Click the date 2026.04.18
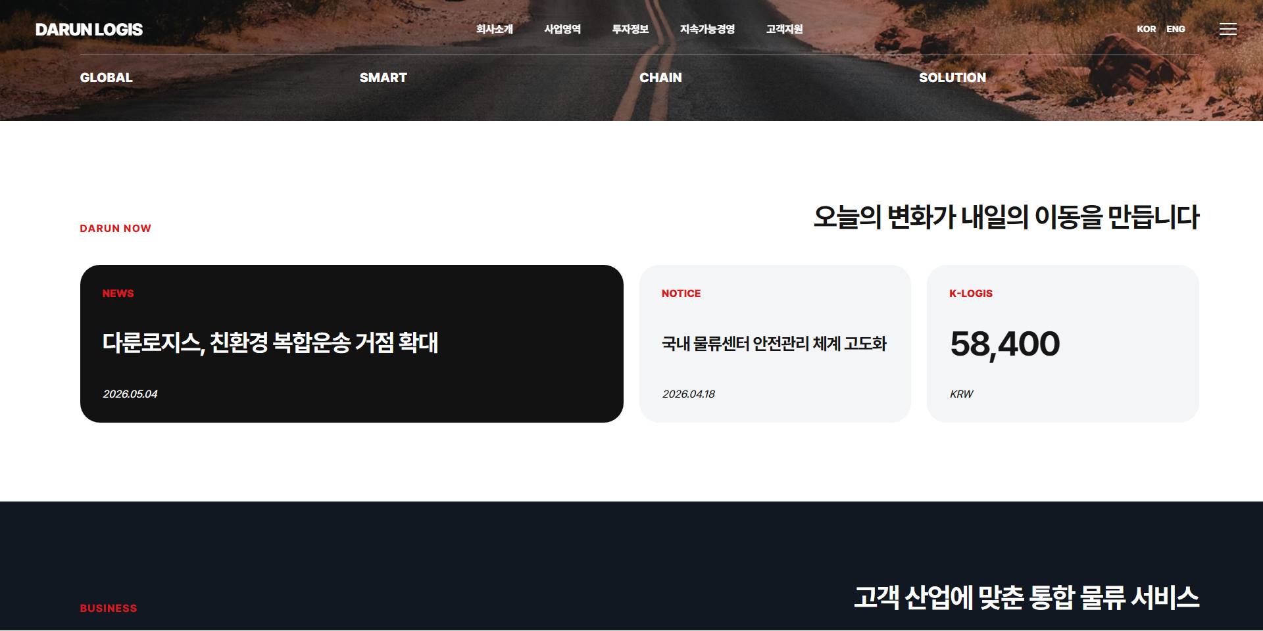Screen dimensions: 1263x631 click(x=689, y=394)
